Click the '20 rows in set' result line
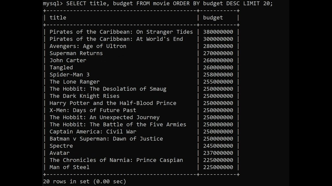The height and width of the screenshot is (186, 332). click(84, 182)
